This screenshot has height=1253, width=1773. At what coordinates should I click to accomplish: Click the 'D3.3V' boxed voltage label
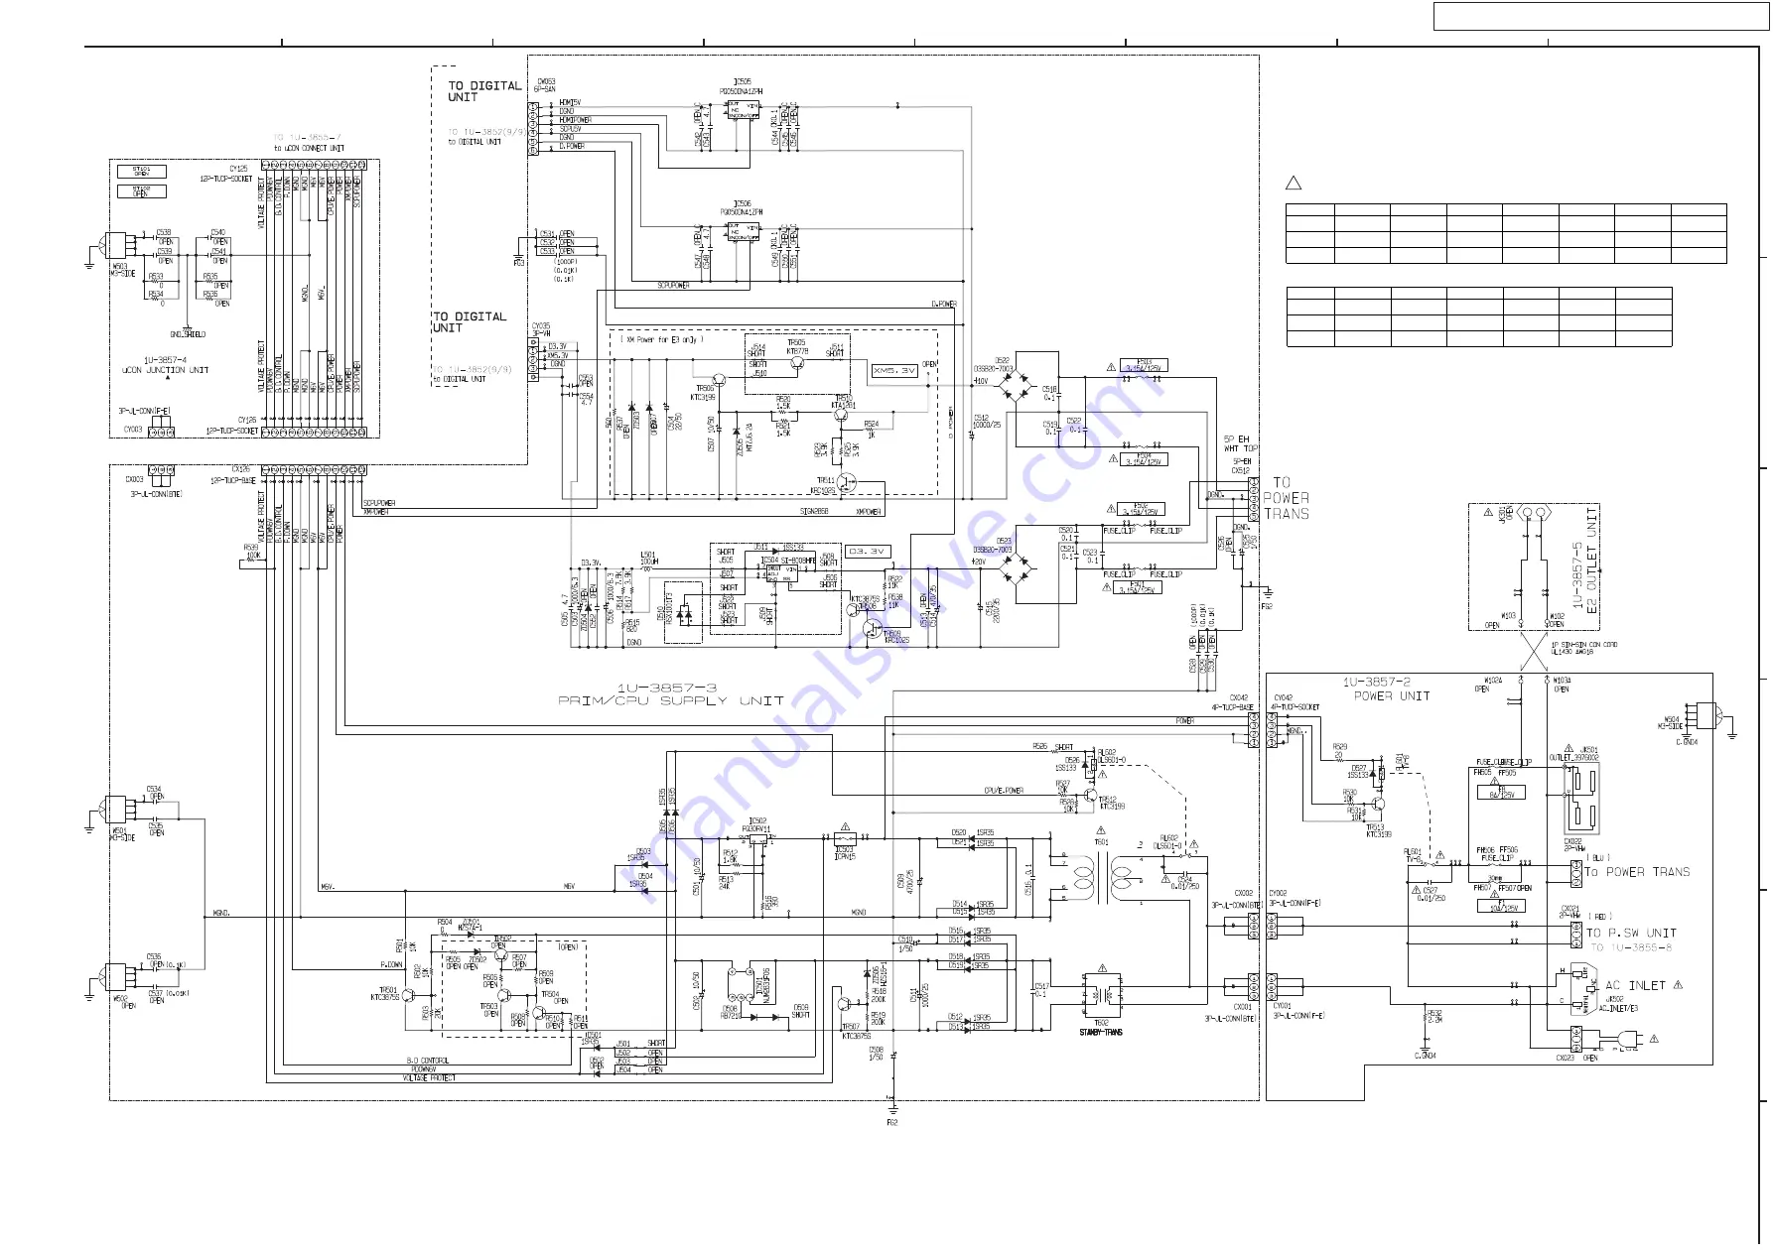coord(868,552)
